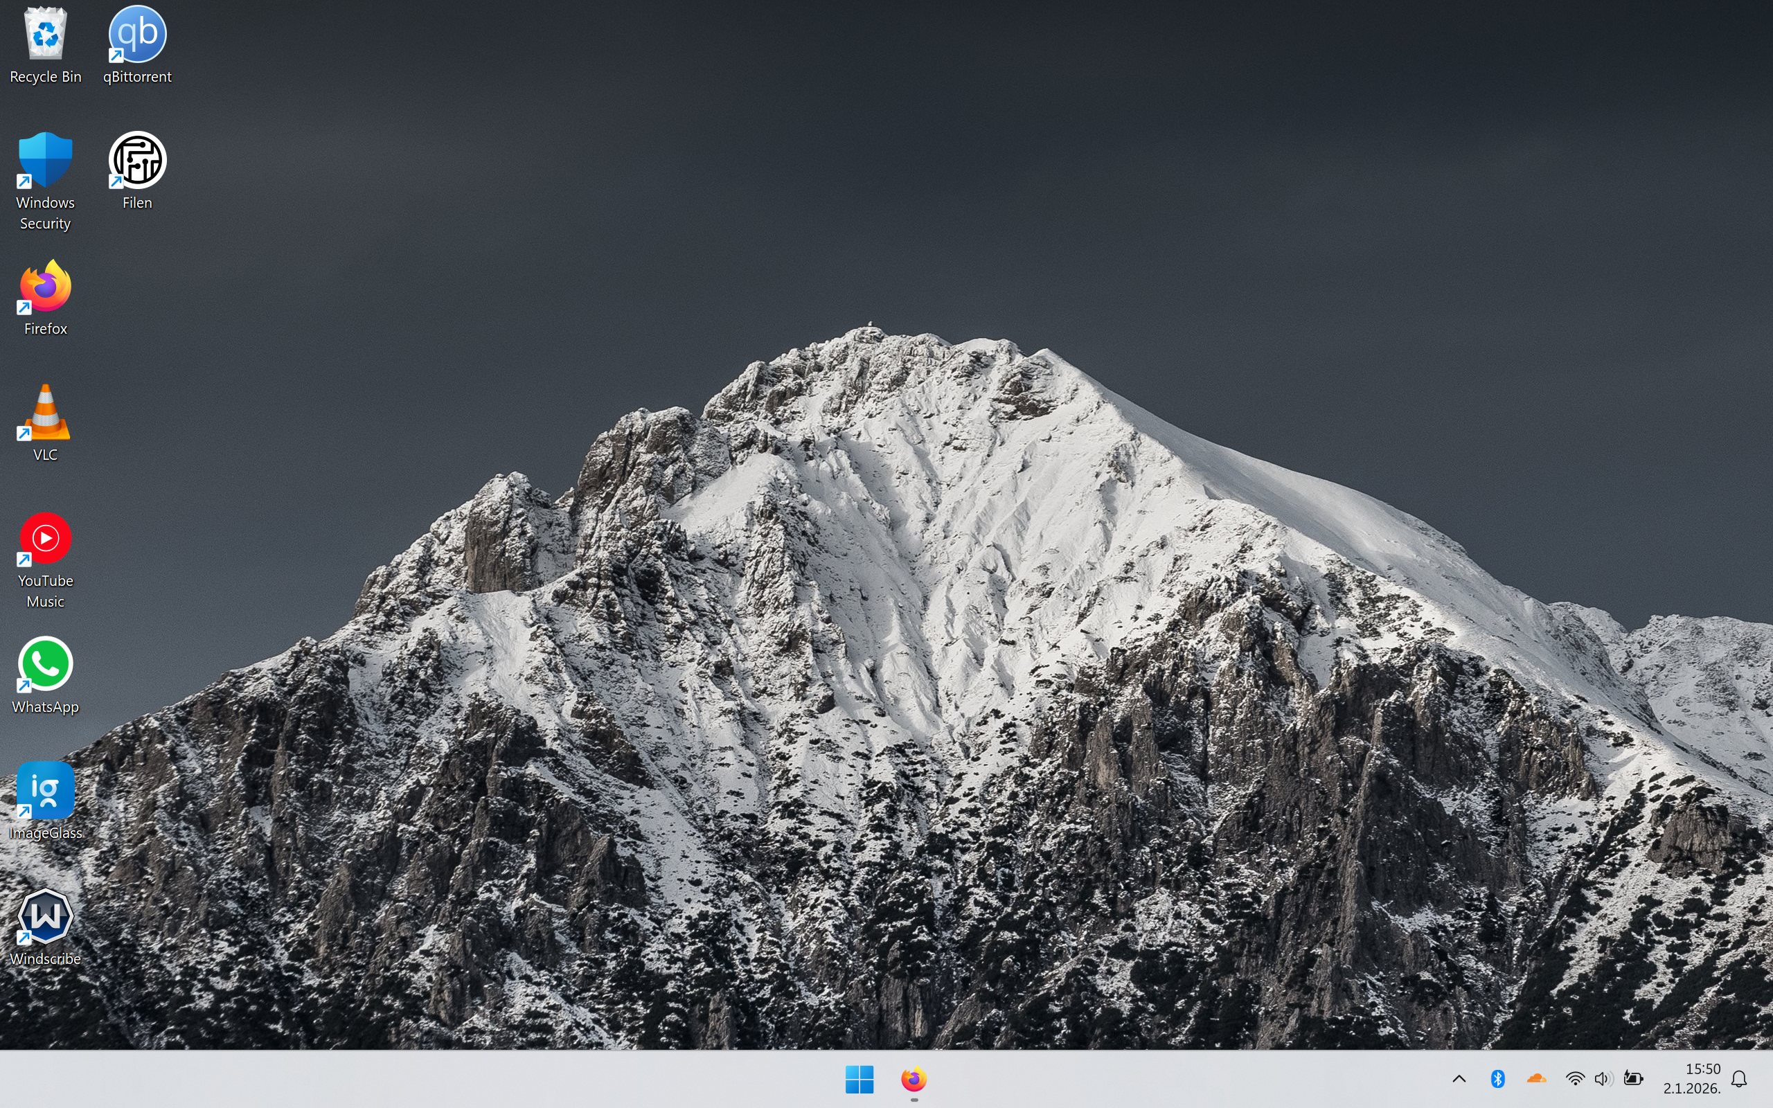Click the orange Cloudflare tray icon

coord(1536,1079)
